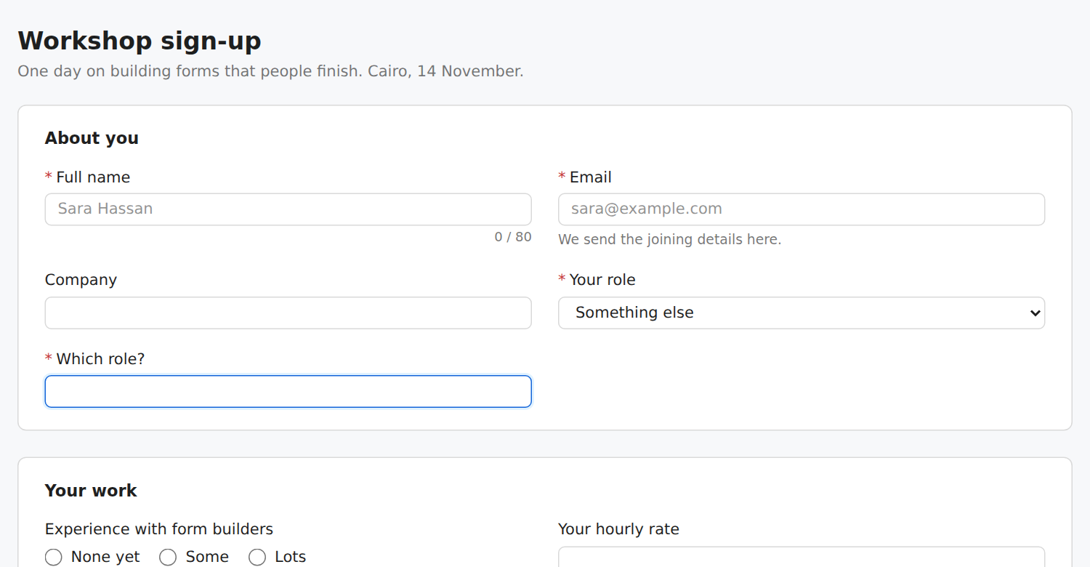Click the 'Workshop sign-up' page heading
Screen dimensions: 1090x567
140,41
